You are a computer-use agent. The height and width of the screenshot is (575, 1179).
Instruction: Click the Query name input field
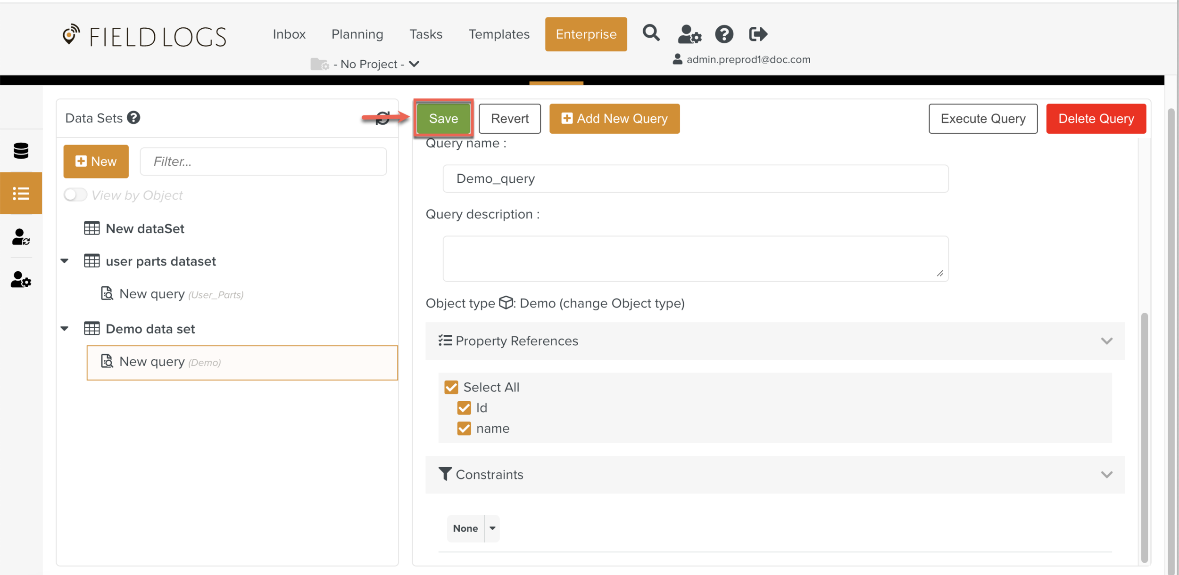click(695, 179)
